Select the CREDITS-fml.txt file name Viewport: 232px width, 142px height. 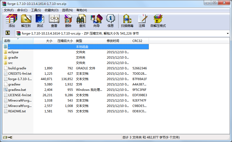click(x=20, y=74)
